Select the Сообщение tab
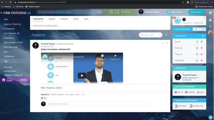Viewport: 214px width, 120px height. (x=38, y=19)
